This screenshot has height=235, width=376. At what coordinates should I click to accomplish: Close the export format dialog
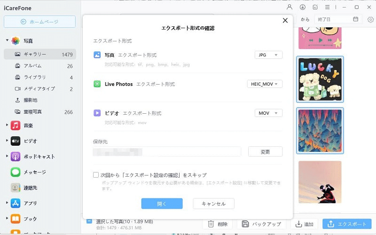285,20
